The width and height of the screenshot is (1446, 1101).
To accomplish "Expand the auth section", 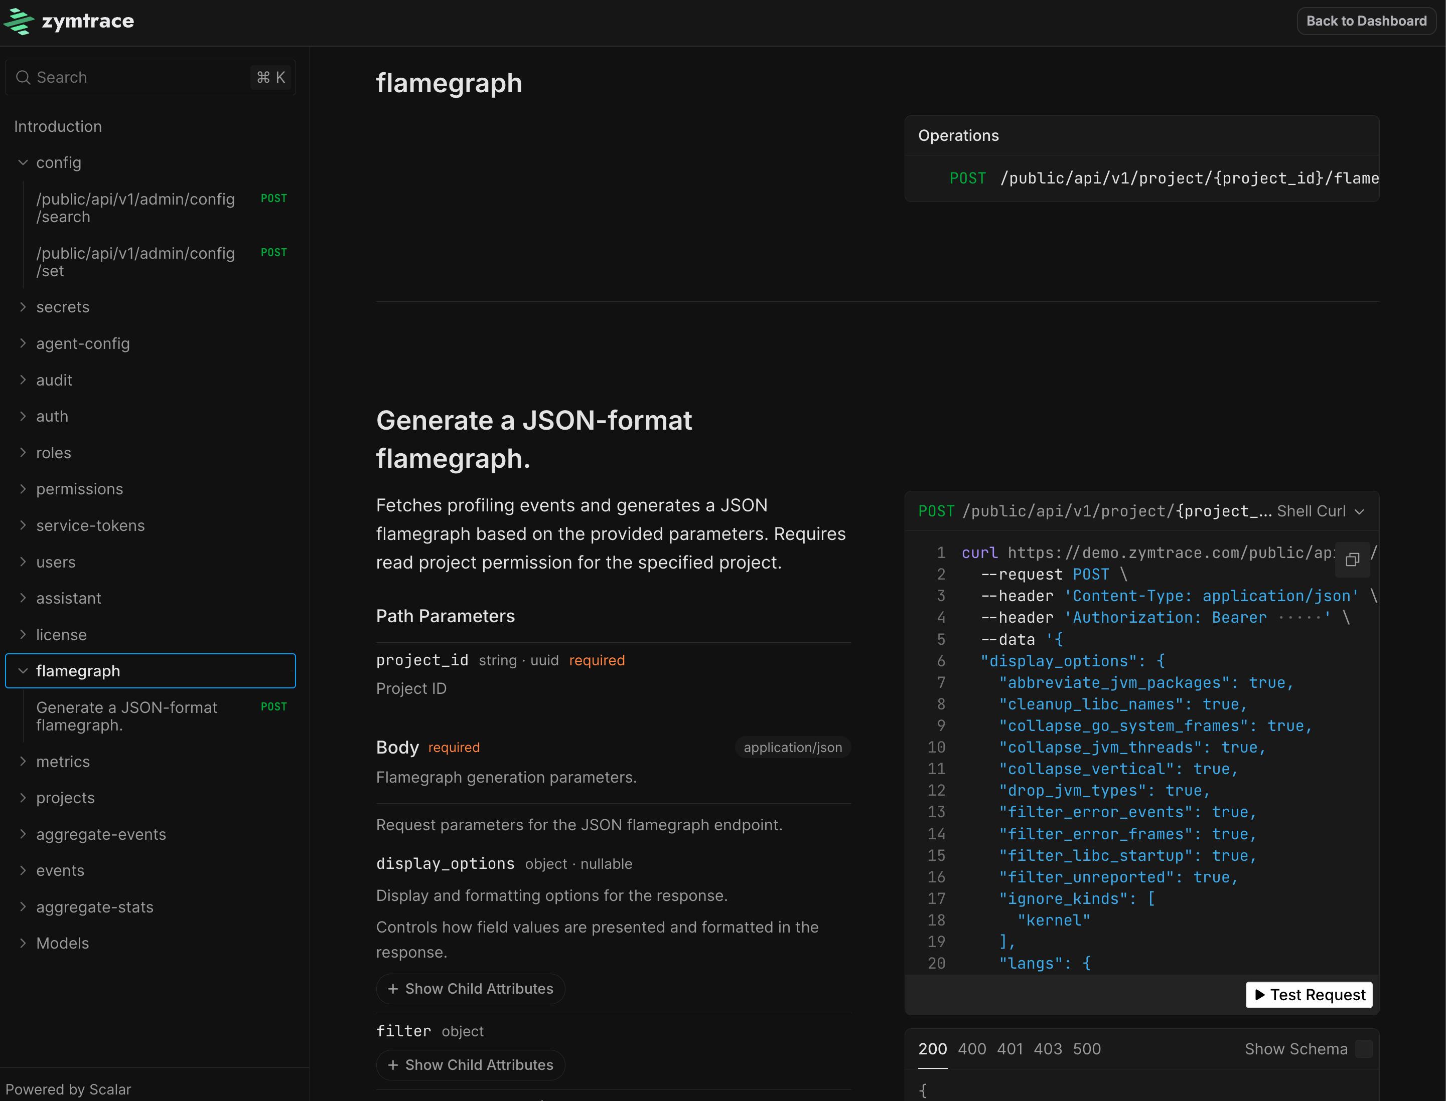I will (23, 416).
